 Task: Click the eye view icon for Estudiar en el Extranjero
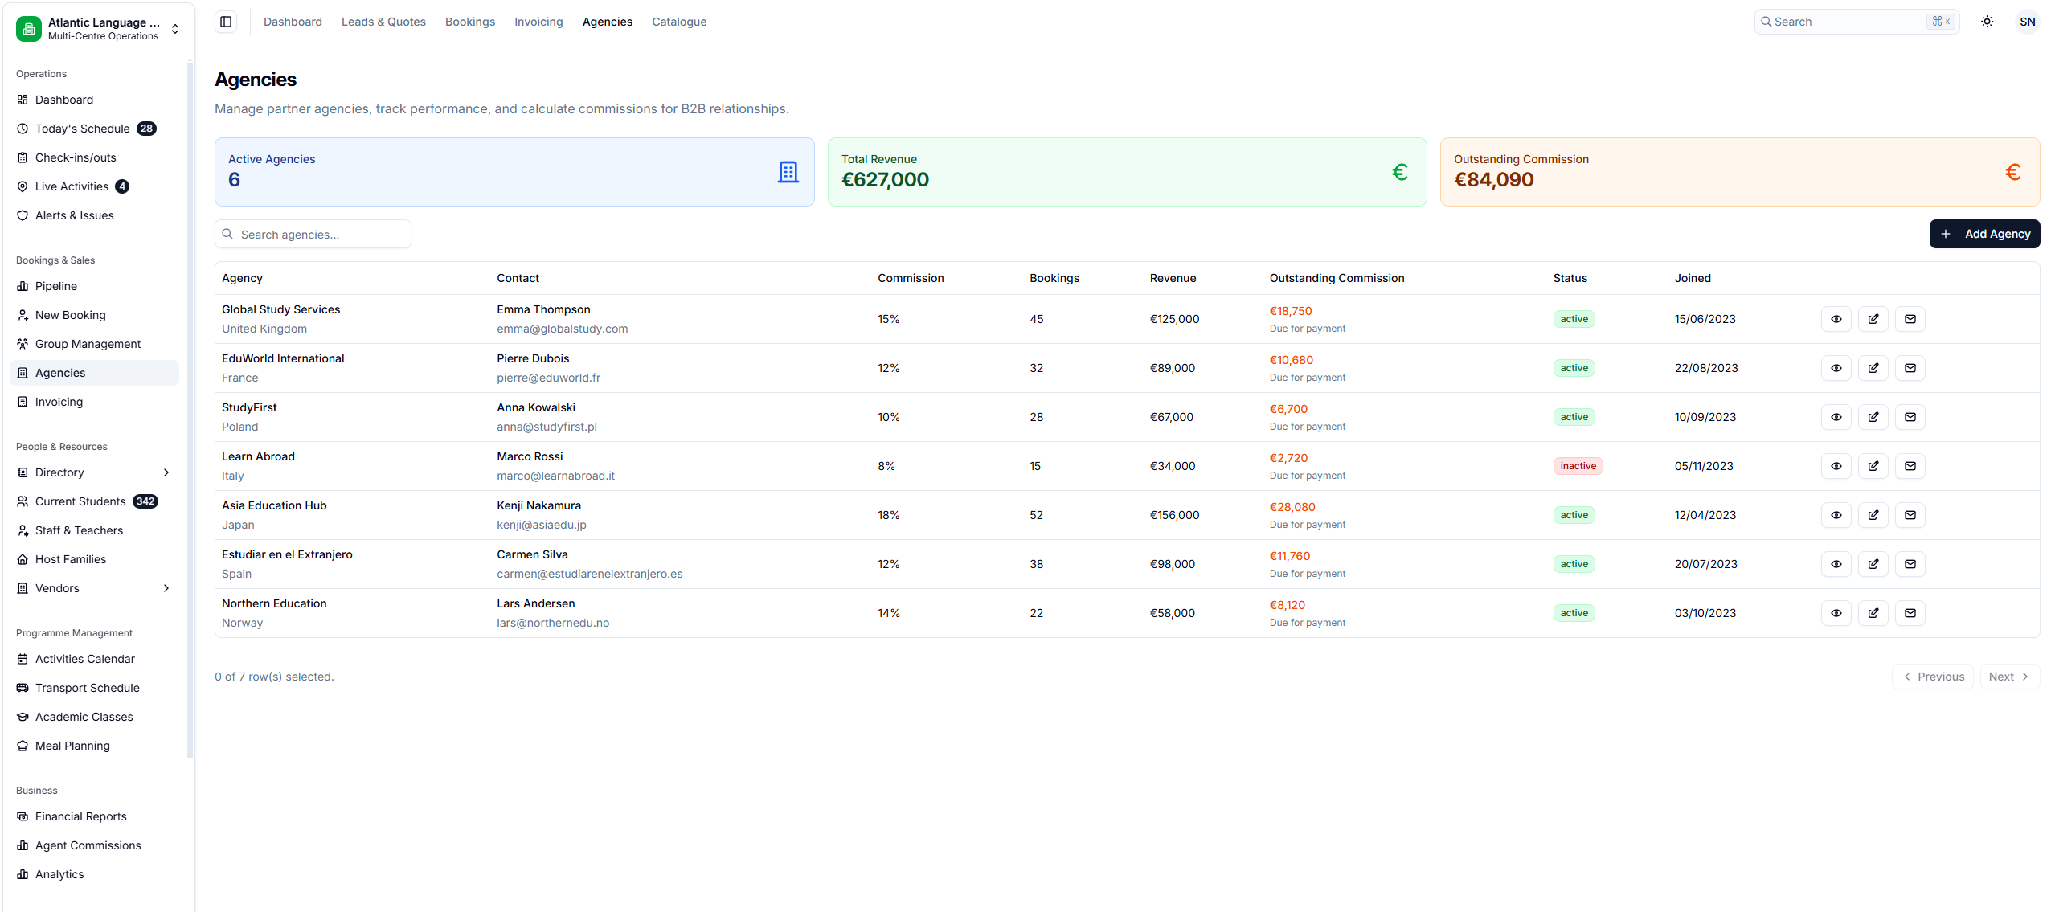[1836, 564]
